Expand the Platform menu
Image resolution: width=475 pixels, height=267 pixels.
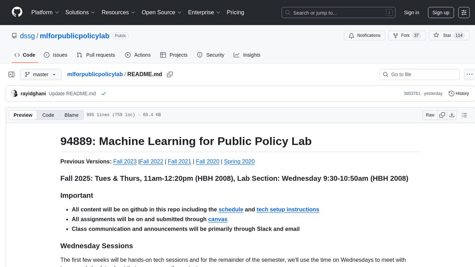click(x=45, y=12)
